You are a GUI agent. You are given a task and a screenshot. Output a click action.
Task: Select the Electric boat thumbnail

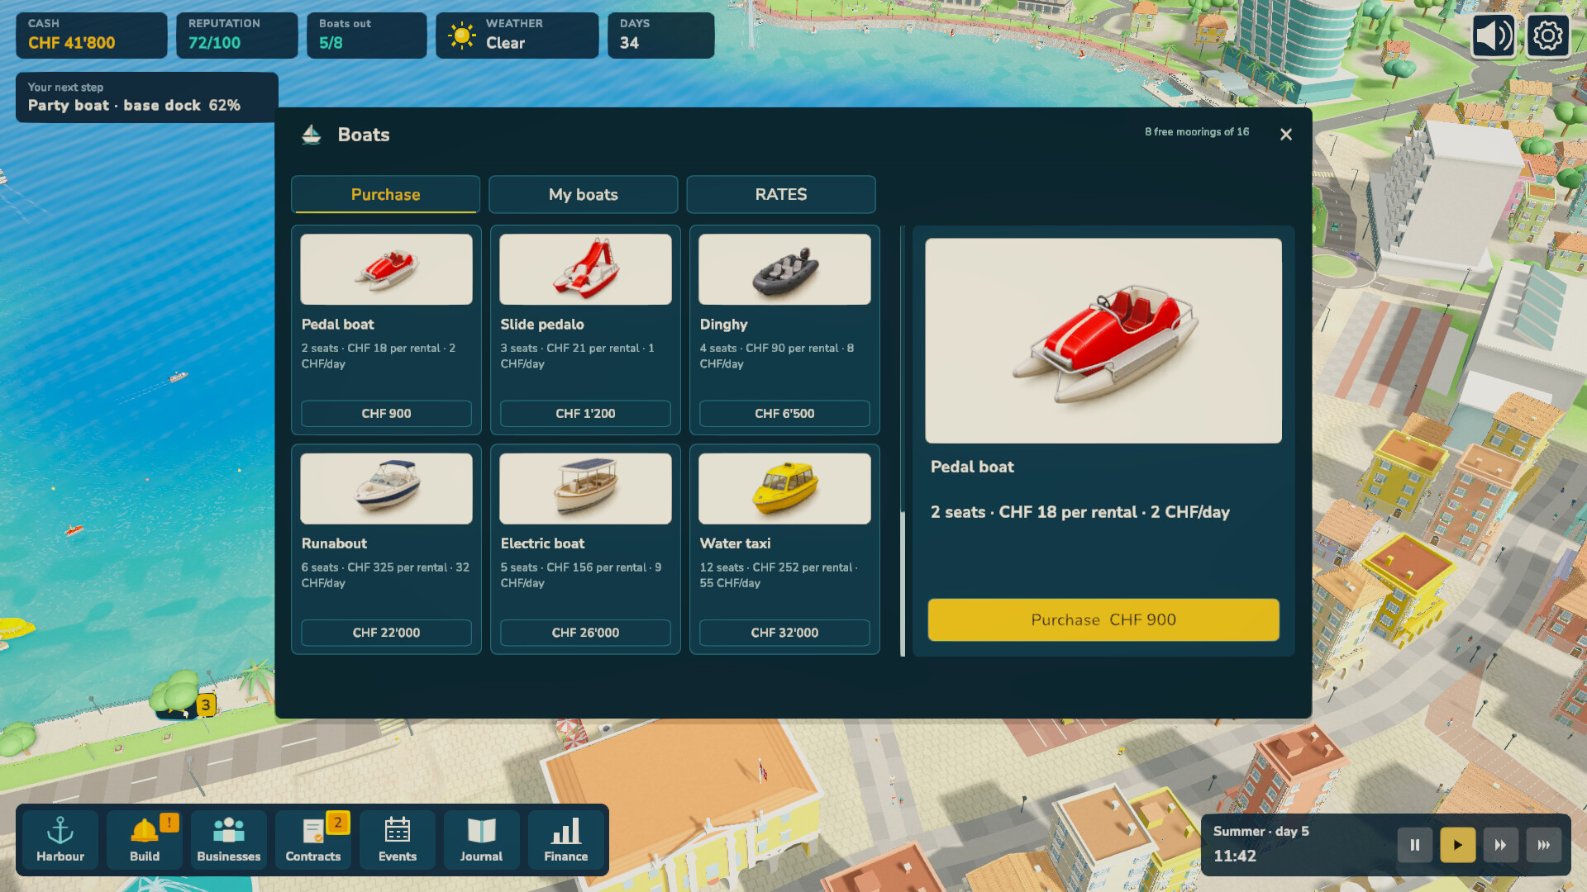(x=585, y=488)
